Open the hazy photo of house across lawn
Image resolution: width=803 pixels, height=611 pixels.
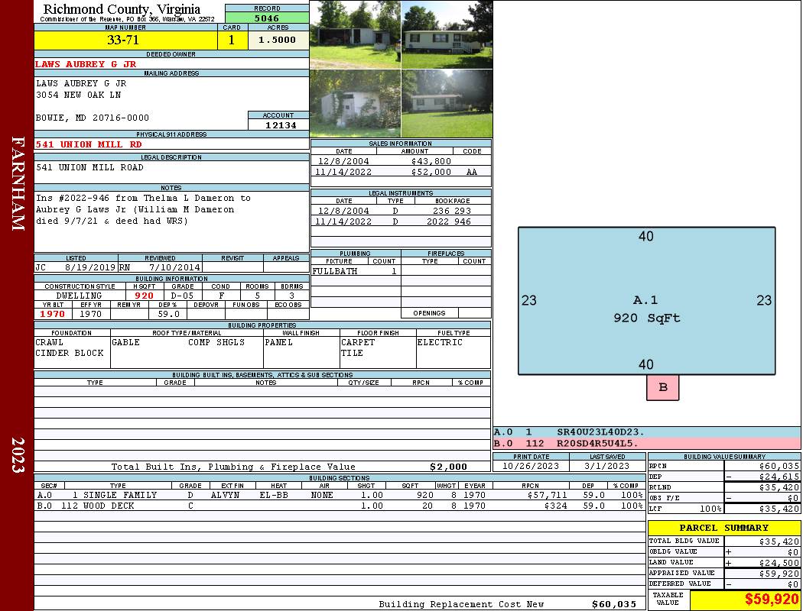point(447,103)
